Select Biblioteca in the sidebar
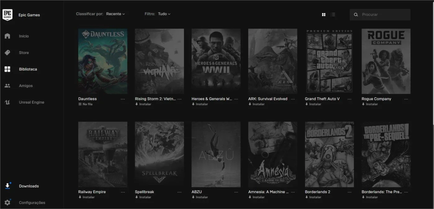 click(28, 69)
